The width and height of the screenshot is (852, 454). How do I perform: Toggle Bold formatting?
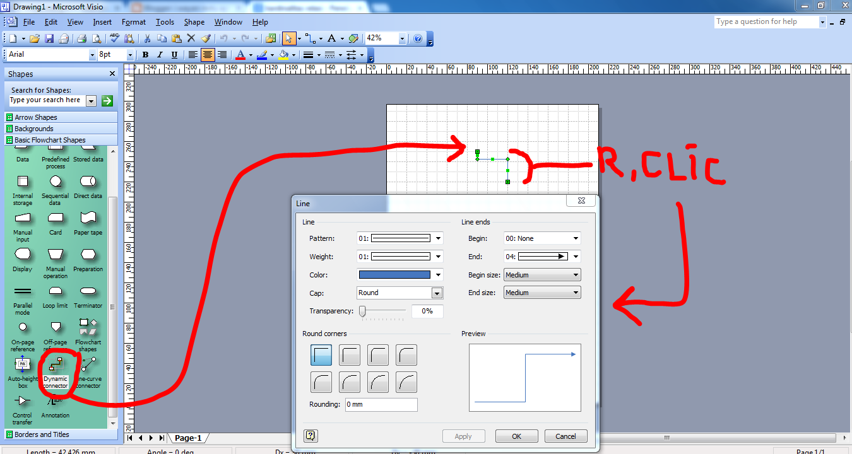pyautogui.click(x=146, y=55)
